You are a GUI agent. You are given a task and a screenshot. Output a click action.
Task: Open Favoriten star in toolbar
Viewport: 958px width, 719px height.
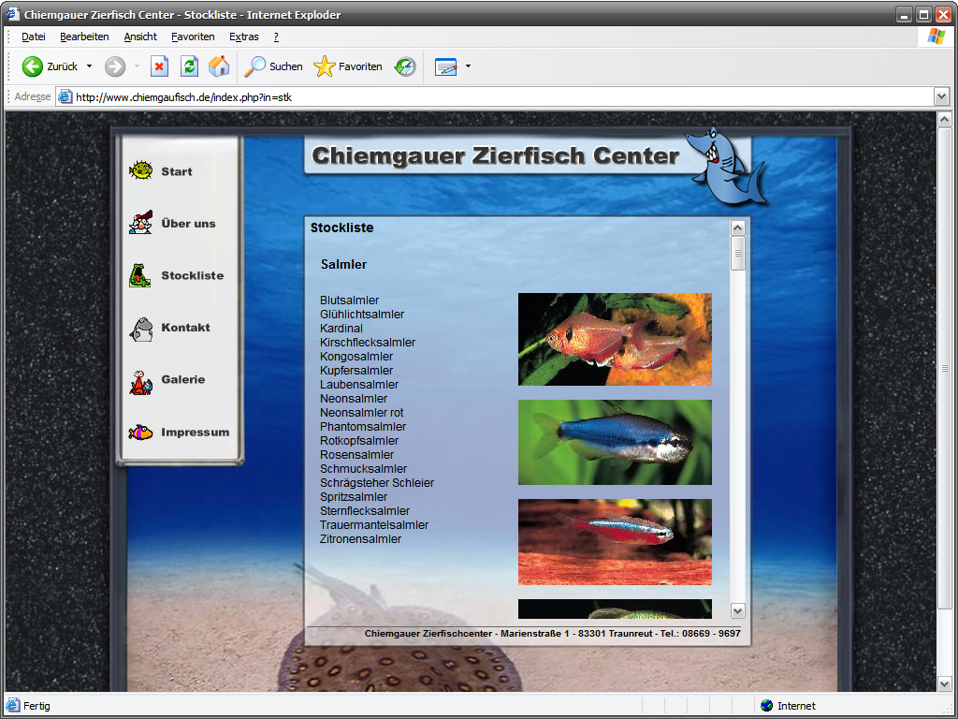tap(348, 66)
